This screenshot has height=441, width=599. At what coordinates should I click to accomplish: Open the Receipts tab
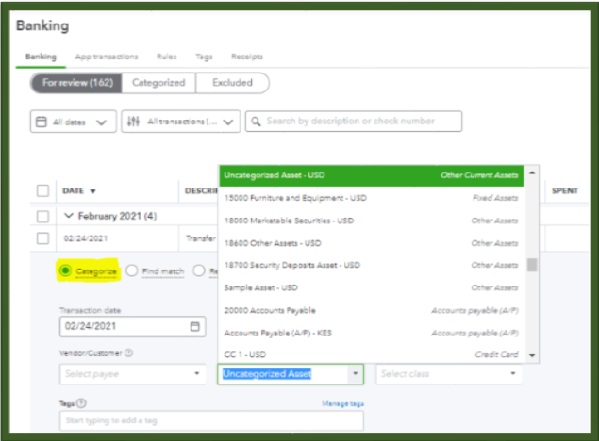[247, 57]
